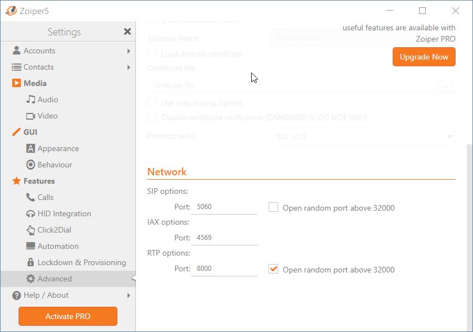Expand the Contacts submenu arrow
The image size is (473, 332).
click(x=129, y=67)
